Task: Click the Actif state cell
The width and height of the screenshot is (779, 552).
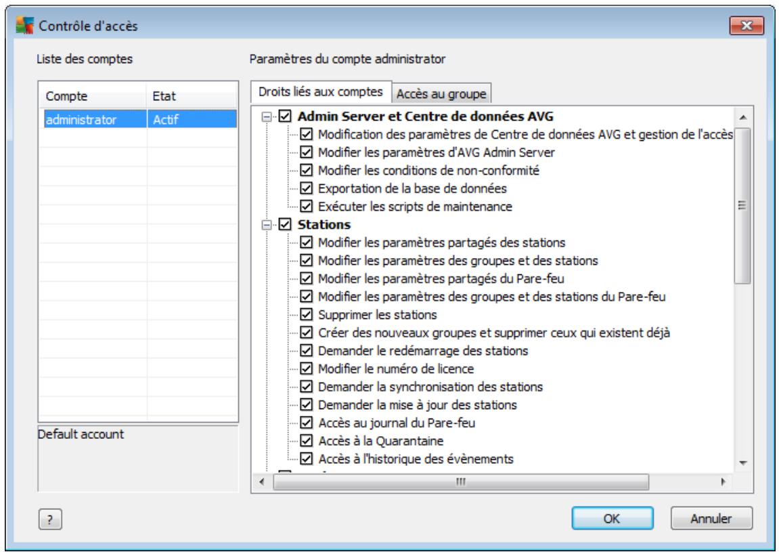Action: [192, 119]
